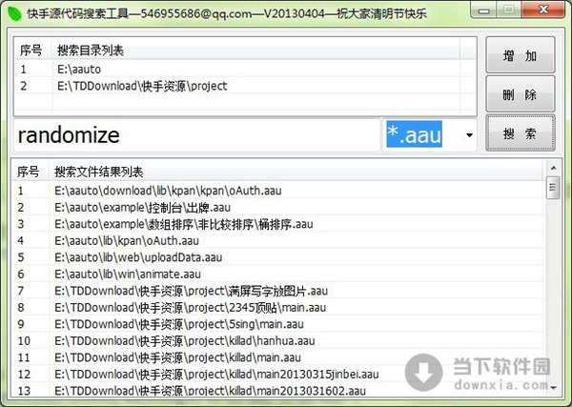Click the 序号 header in results list

pos(29,172)
